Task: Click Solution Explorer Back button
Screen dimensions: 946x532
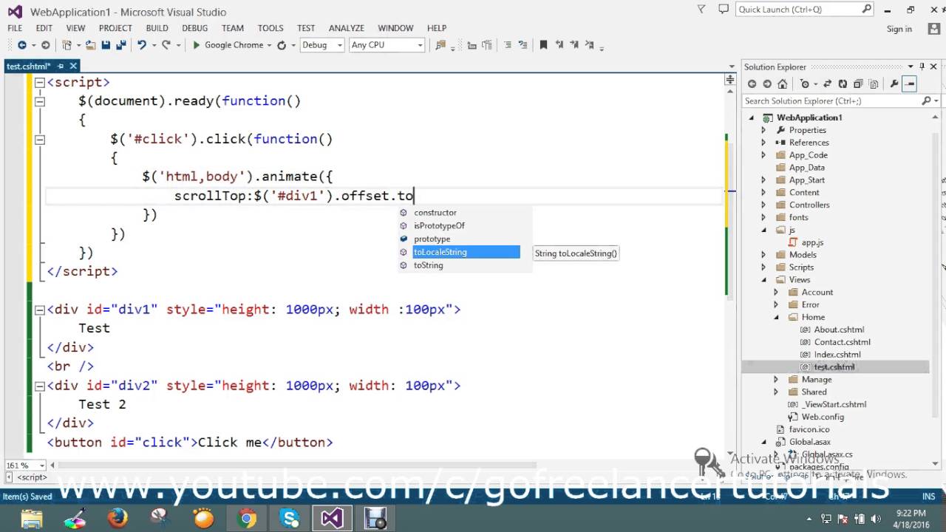Action: (752, 83)
